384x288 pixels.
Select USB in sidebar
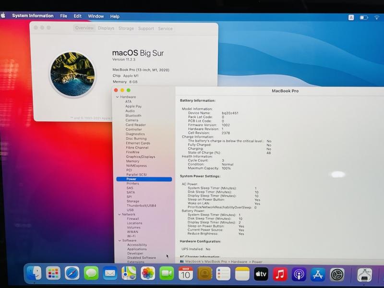click(x=130, y=210)
